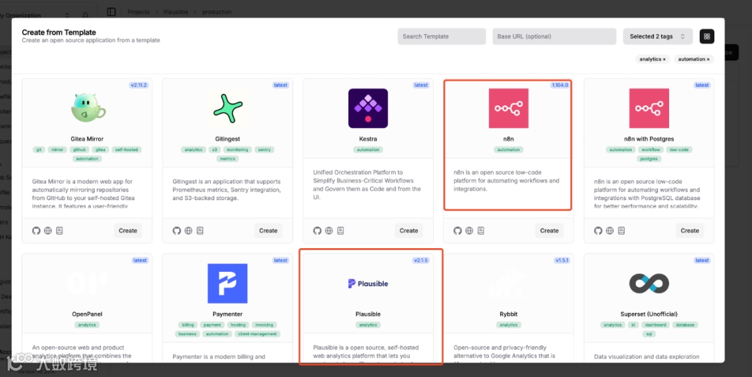Click the Paymenter blue P logo
The width and height of the screenshot is (752, 377).
click(x=228, y=284)
